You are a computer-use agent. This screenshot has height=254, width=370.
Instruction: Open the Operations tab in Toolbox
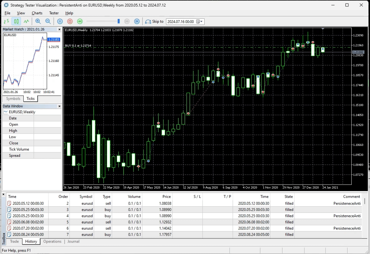[52, 242]
